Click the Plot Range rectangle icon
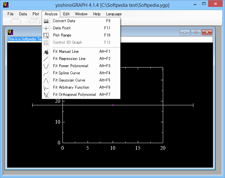The height and width of the screenshot is (178, 225). [x=46, y=36]
